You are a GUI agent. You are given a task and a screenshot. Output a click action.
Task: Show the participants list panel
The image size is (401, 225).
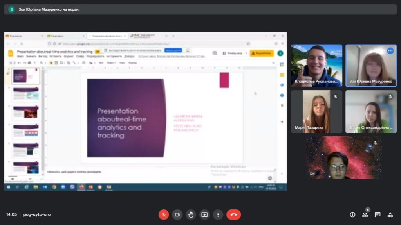pos(365,214)
